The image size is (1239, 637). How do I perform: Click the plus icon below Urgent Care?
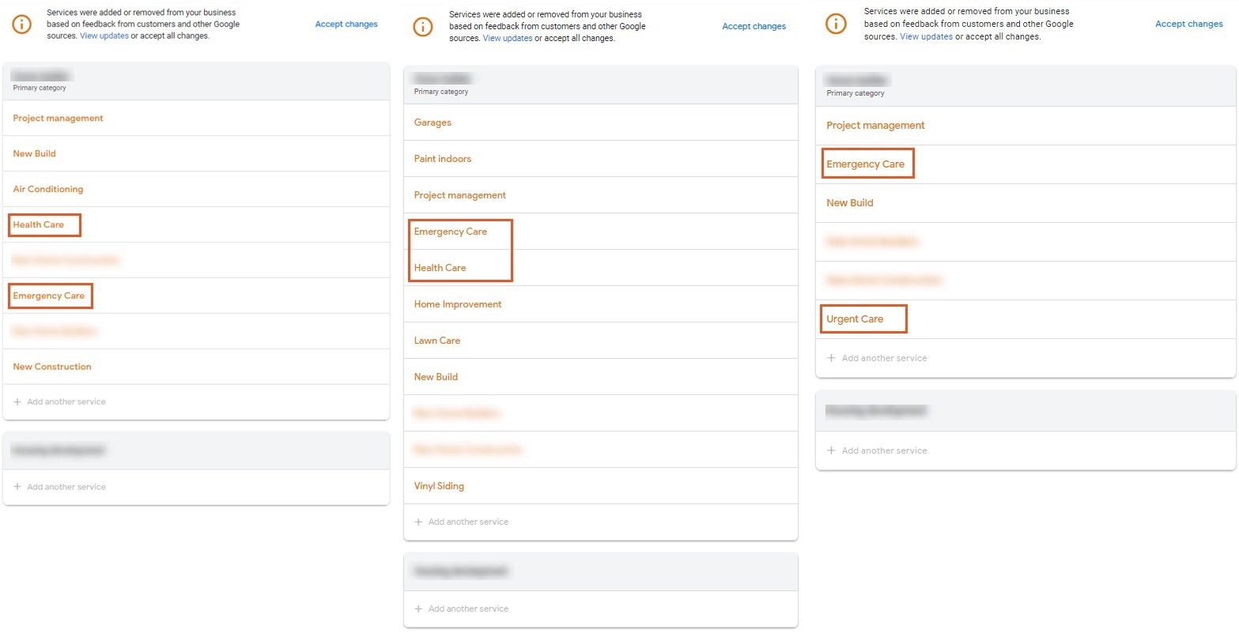coord(831,359)
